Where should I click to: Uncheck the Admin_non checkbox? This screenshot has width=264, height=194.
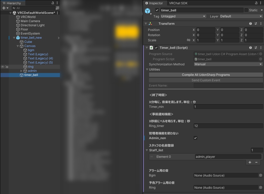point(195,138)
